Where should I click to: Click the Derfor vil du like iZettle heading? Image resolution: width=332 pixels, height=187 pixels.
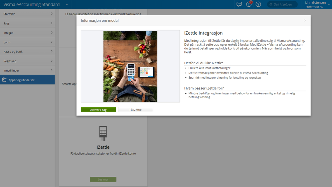204,63
